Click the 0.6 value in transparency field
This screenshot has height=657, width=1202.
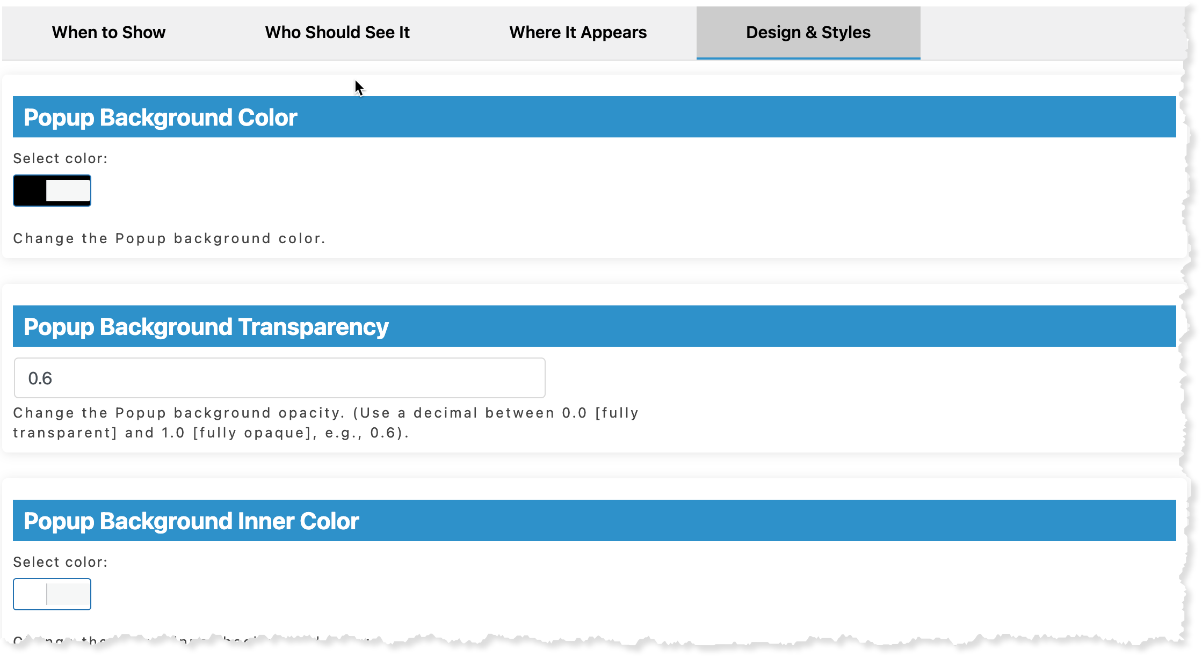pos(40,378)
